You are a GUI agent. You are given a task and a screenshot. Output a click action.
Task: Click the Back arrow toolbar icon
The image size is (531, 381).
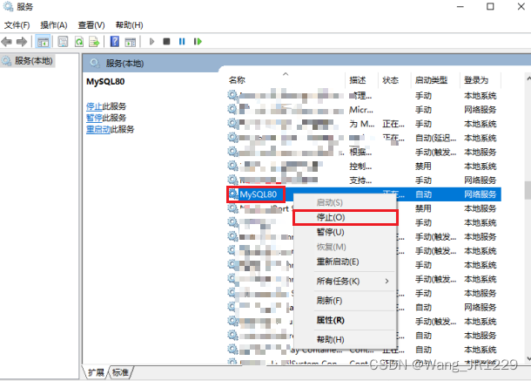pos(7,42)
